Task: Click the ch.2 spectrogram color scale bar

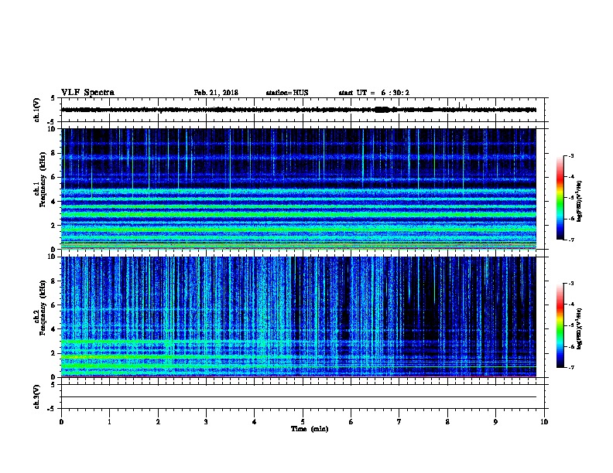Action: point(560,325)
